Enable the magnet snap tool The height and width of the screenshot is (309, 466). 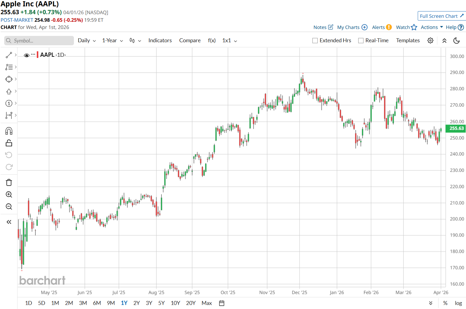[x=9, y=131]
